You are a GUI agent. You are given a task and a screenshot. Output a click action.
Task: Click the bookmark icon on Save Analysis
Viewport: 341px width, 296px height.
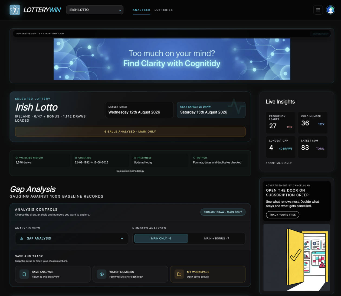pos(24,274)
